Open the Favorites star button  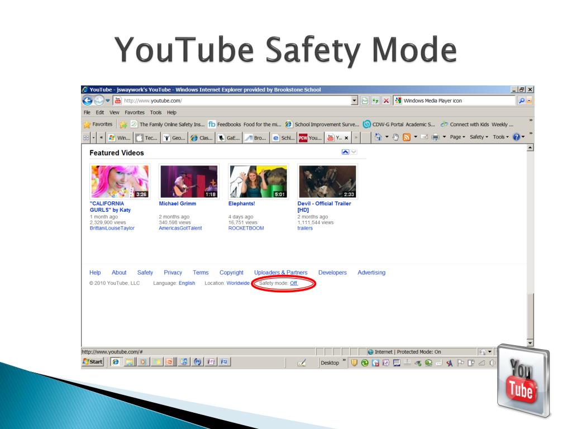pyautogui.click(x=98, y=125)
